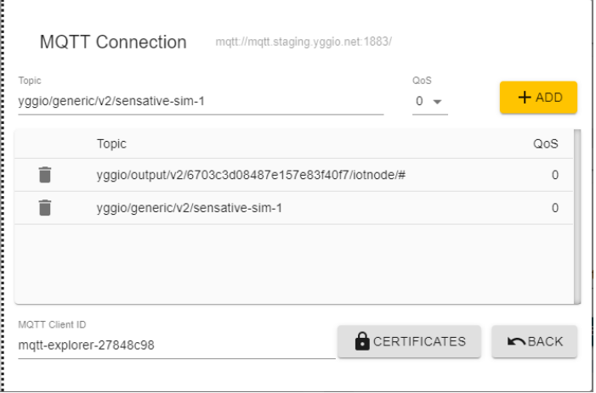Click the back arrow icon
The width and height of the screenshot is (596, 393).
click(516, 341)
